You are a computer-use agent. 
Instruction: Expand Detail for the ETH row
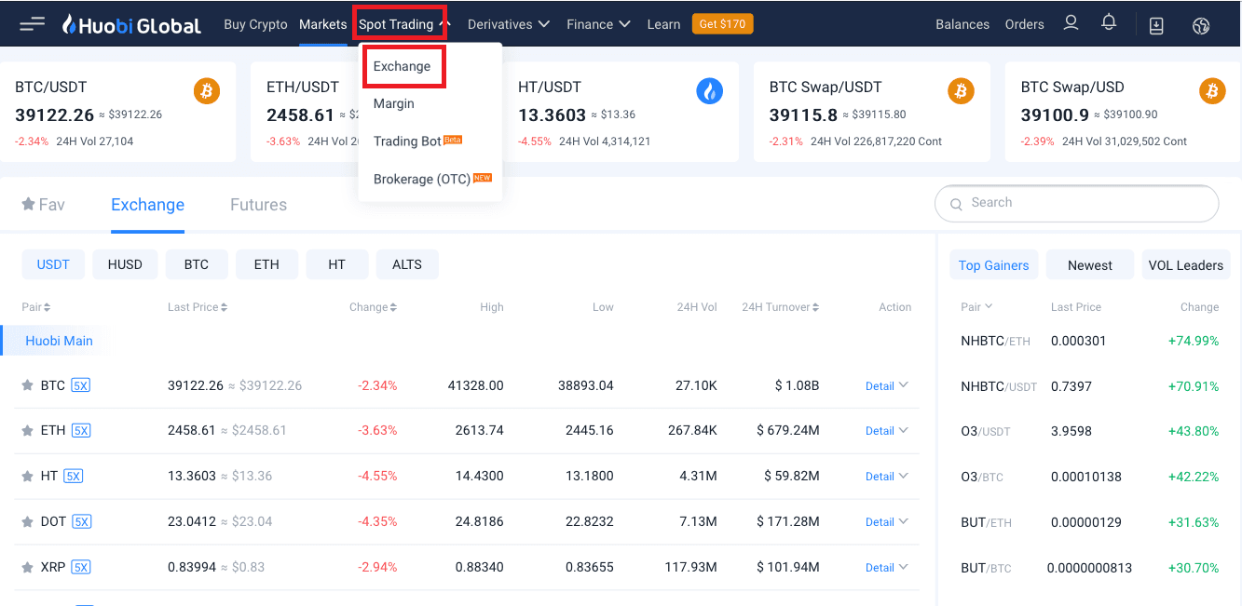886,431
